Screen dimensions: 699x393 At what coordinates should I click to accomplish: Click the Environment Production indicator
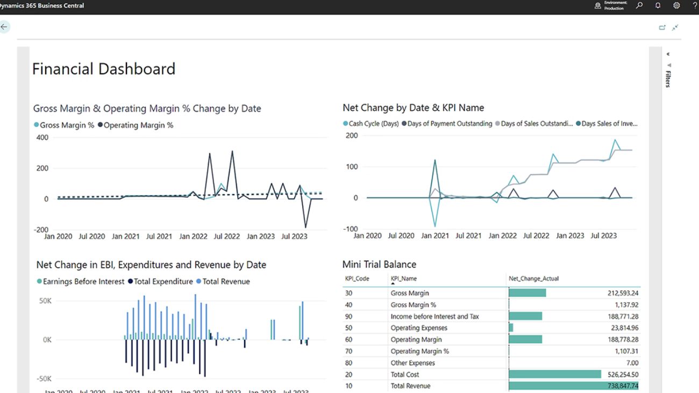pyautogui.click(x=610, y=5)
